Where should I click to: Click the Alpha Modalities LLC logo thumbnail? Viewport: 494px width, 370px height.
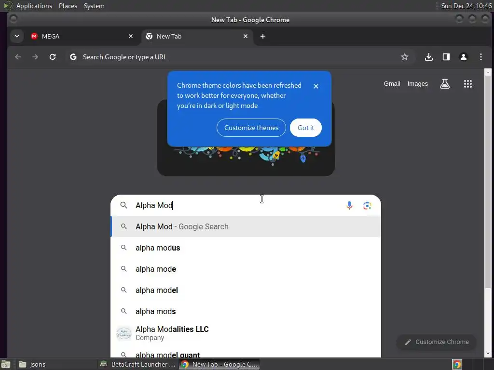(124, 333)
